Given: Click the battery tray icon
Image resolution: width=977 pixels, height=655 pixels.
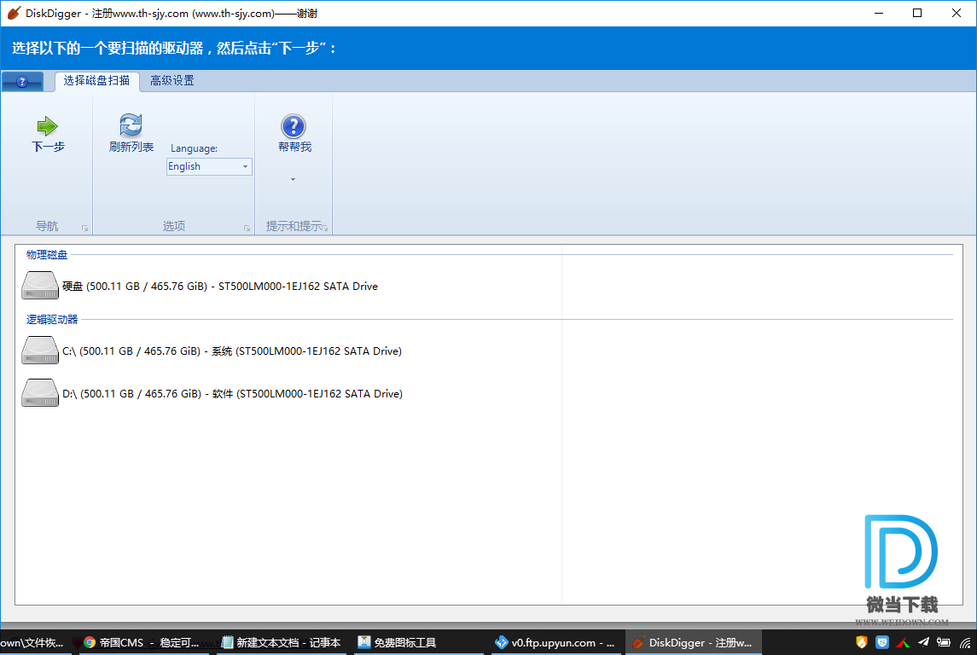Looking at the screenshot, I should (944, 642).
